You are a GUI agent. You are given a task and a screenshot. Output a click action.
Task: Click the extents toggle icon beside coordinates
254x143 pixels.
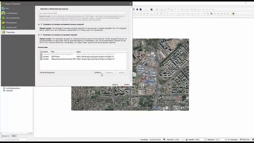click(164, 139)
